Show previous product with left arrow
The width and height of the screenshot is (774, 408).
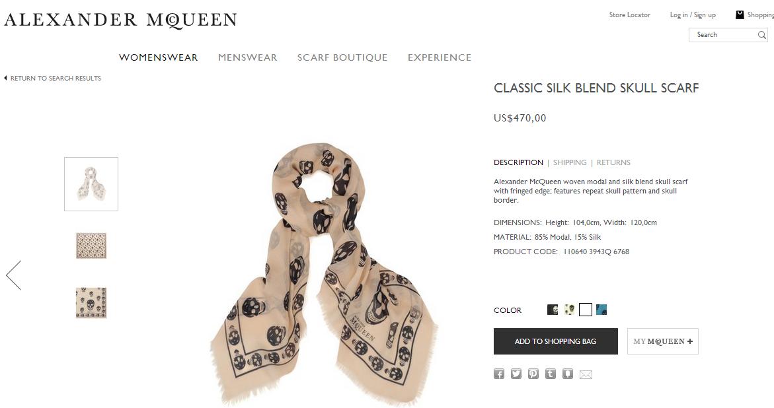tap(14, 275)
